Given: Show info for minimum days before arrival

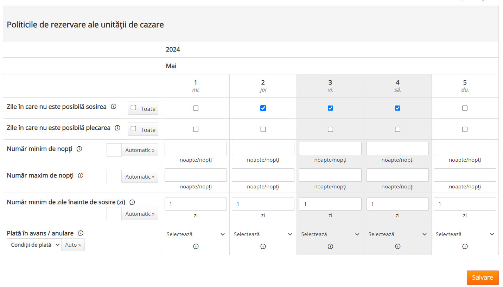Looking at the screenshot, I should pyautogui.click(x=132, y=202).
